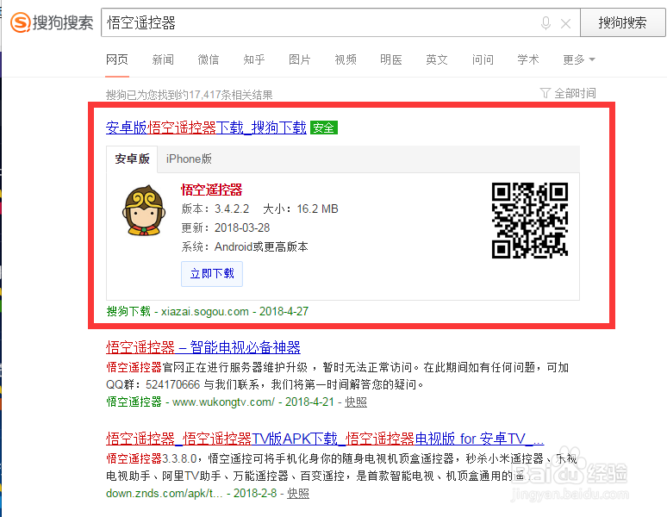This screenshot has height=517, width=667.
Task: Click the 搜狗搜索 search button
Action: 623,22
